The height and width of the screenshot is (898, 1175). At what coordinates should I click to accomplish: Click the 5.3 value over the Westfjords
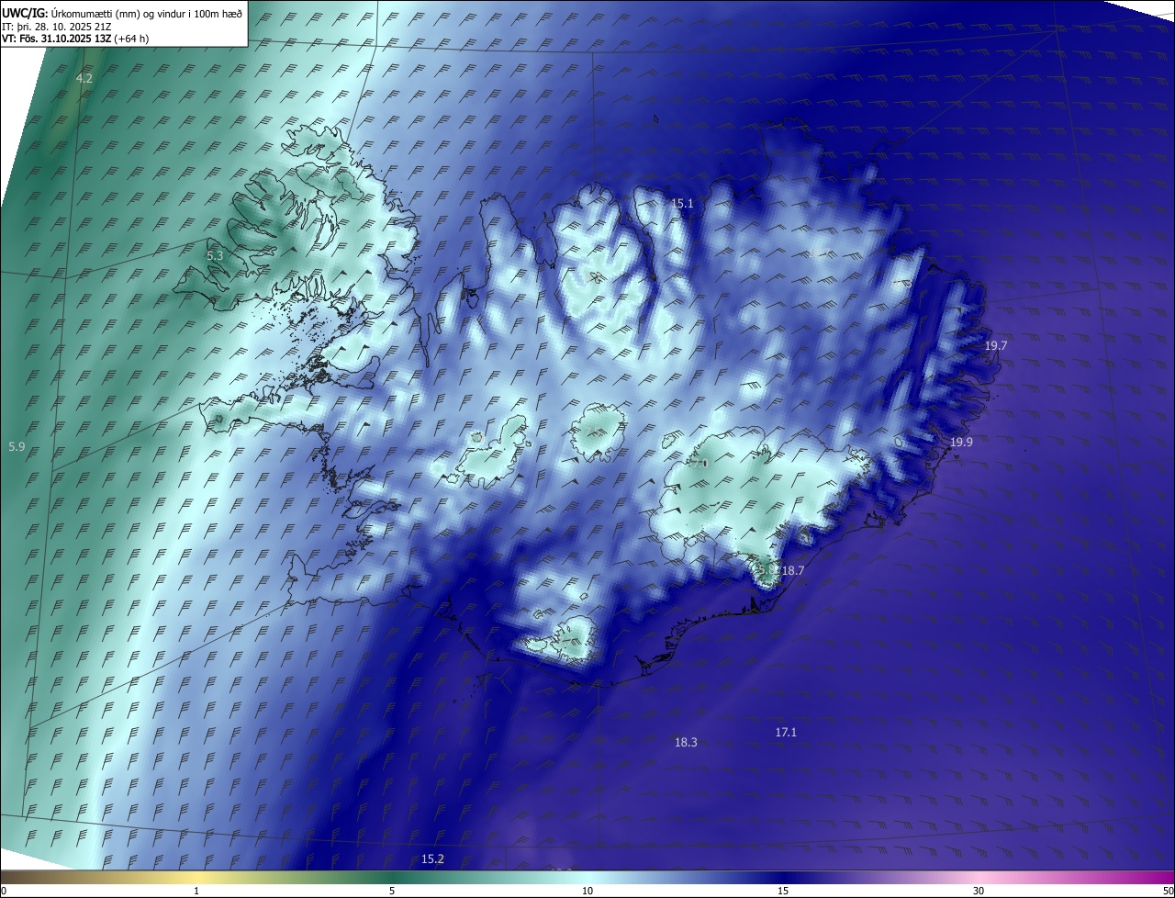pos(215,256)
